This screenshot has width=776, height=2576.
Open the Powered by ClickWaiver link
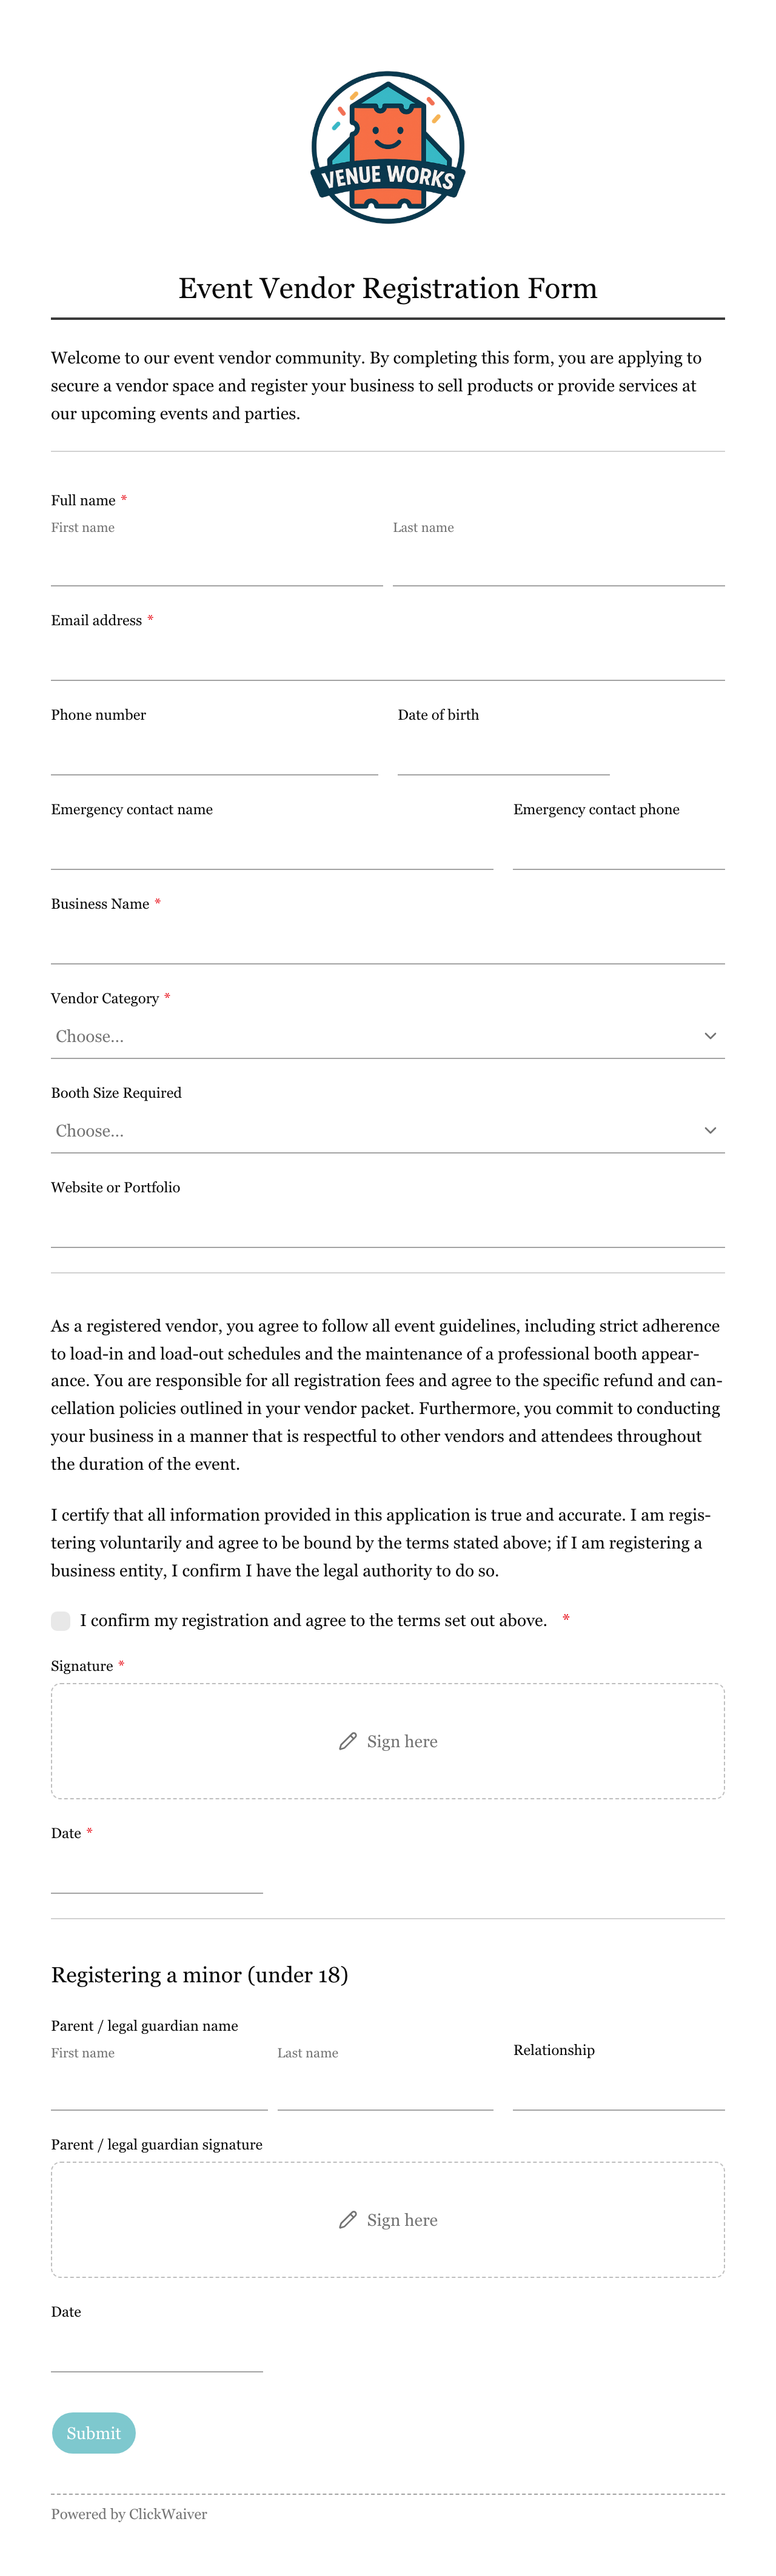click(129, 2513)
